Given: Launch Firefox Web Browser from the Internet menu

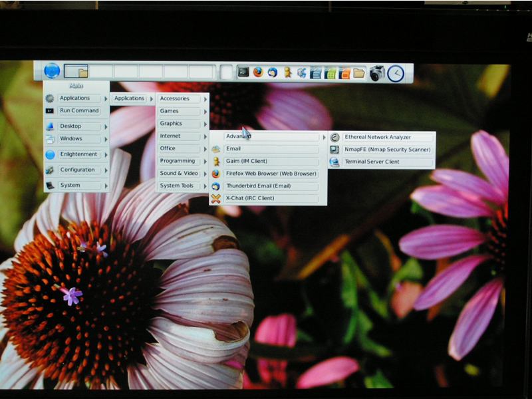Looking at the screenshot, I should tap(268, 174).
